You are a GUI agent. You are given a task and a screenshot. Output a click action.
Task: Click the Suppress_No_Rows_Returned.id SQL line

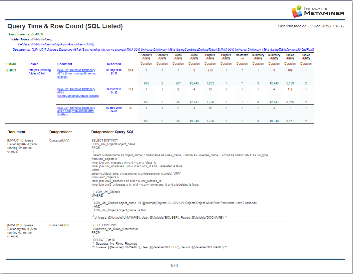tap(115, 229)
